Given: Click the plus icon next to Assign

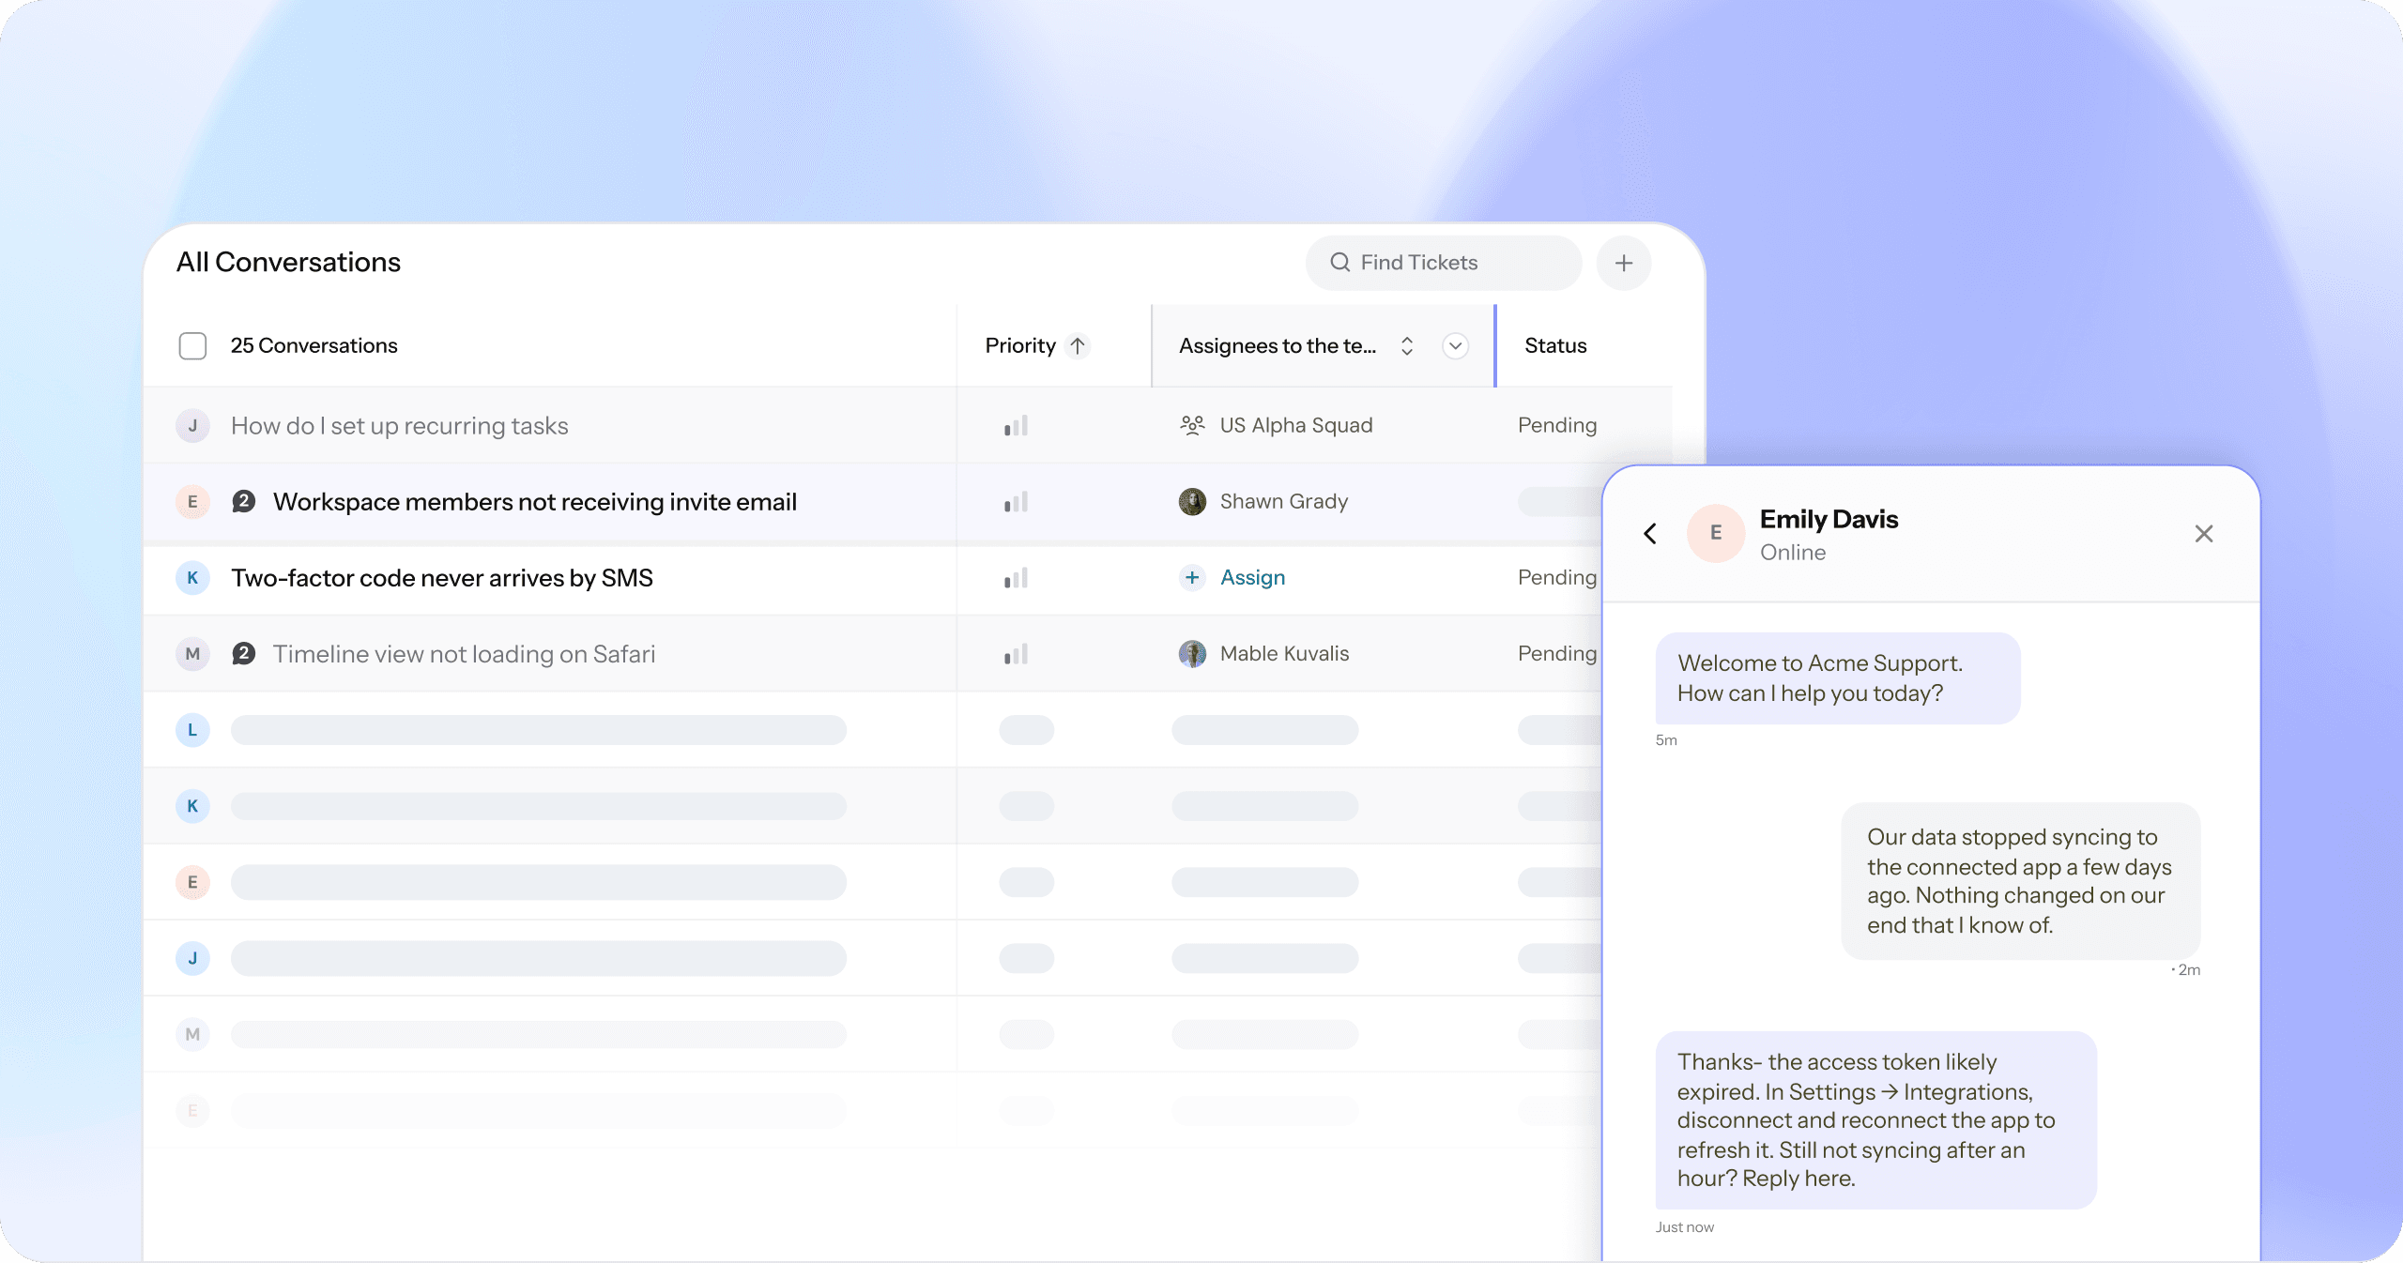Looking at the screenshot, I should click(1192, 577).
